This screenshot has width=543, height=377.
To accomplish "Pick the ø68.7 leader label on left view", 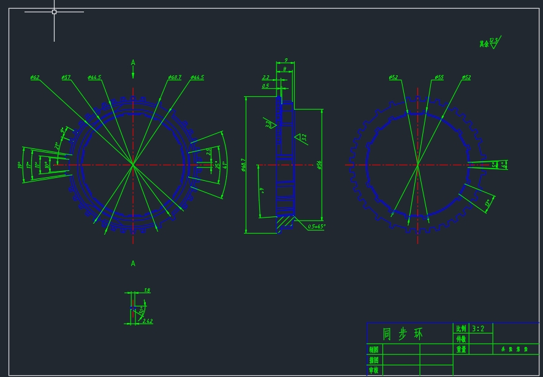I will [175, 77].
